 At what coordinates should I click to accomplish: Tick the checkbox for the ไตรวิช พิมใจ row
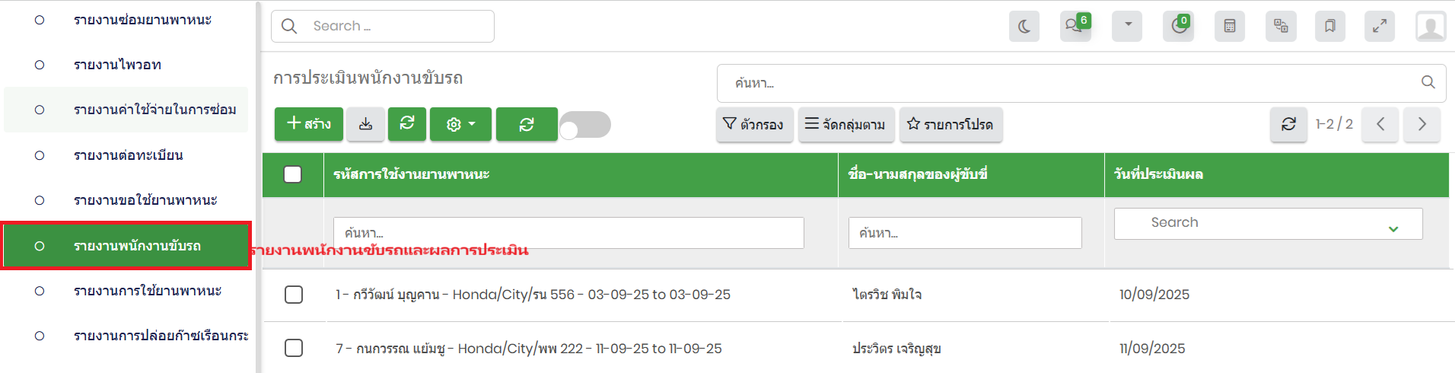coord(294,295)
